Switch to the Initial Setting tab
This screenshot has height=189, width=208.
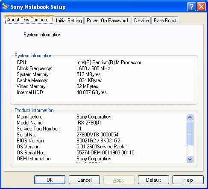click(69, 21)
